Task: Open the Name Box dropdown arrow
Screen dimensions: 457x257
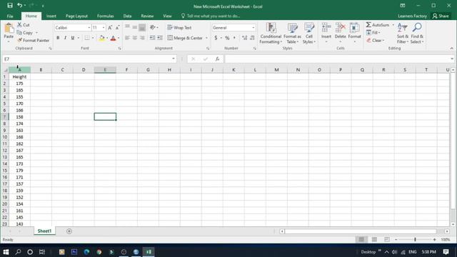Action: (x=174, y=59)
